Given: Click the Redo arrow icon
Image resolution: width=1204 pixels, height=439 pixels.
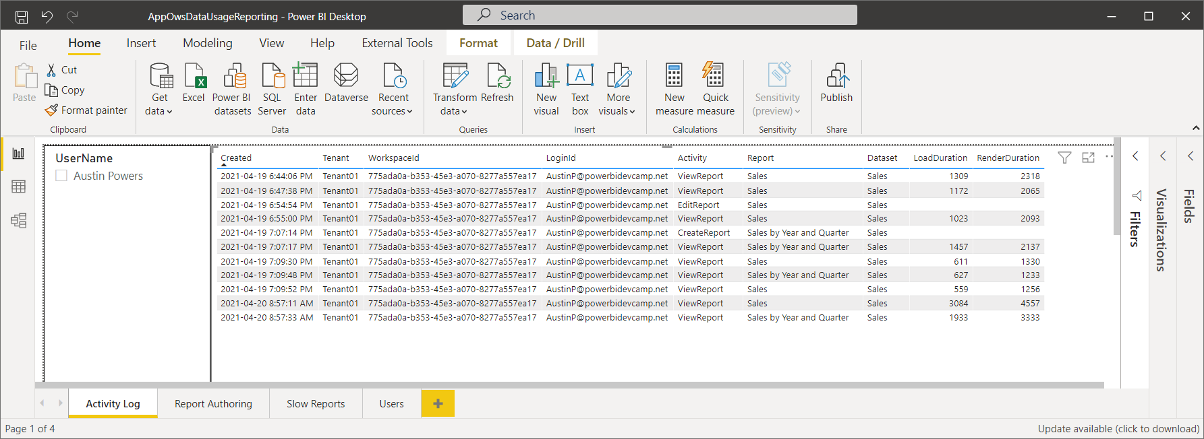Looking at the screenshot, I should [x=72, y=16].
